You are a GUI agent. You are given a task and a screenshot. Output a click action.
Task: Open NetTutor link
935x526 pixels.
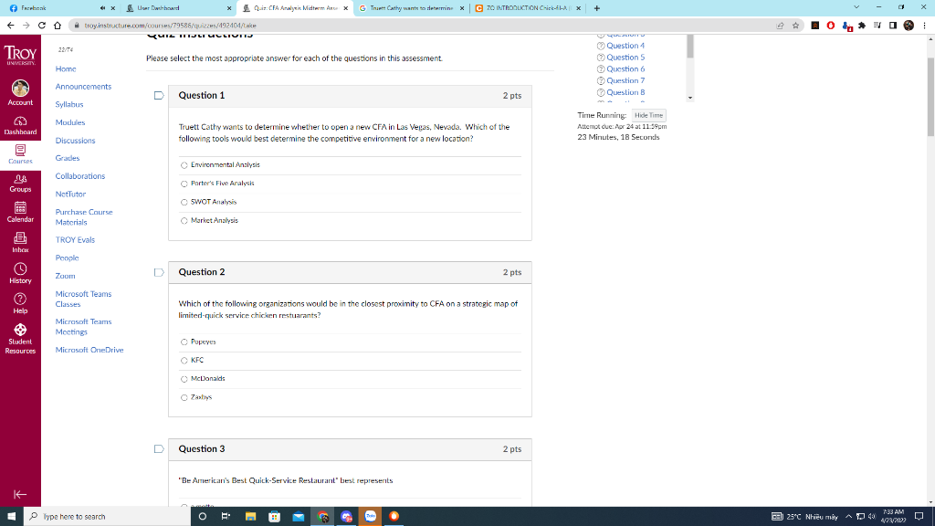[70, 194]
